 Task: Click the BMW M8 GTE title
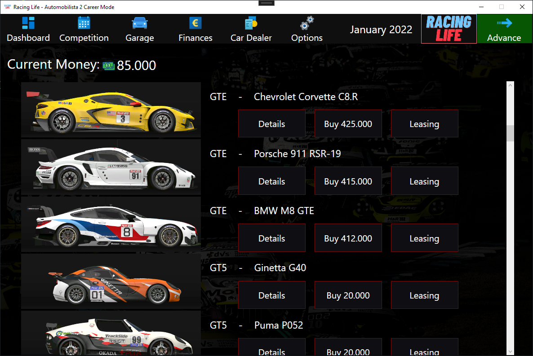click(x=284, y=211)
